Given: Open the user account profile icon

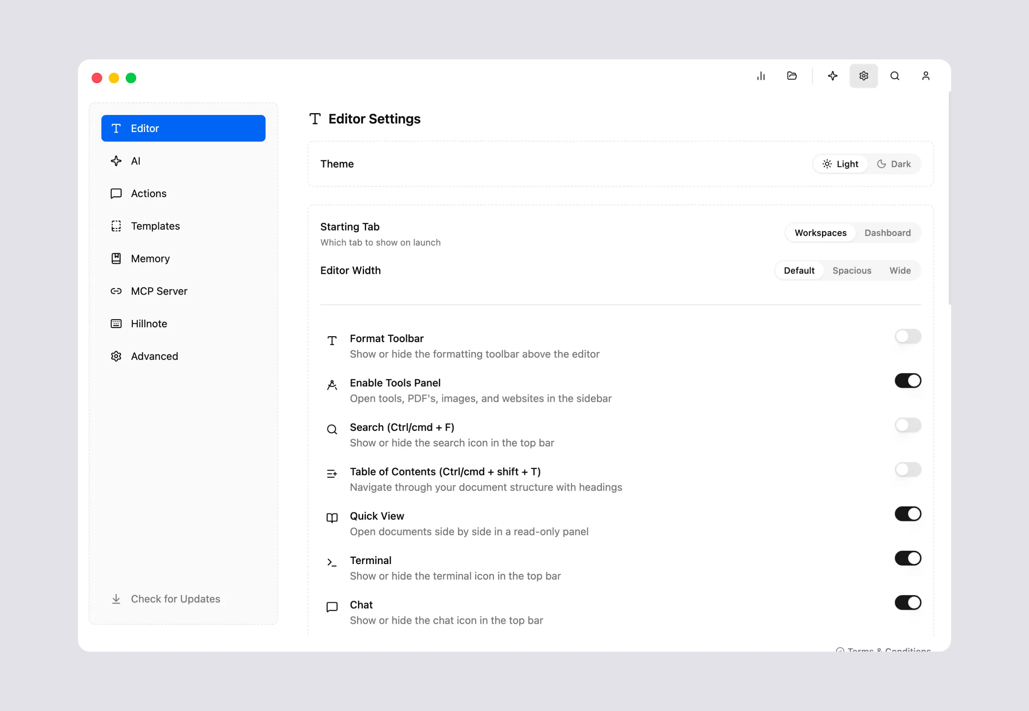Looking at the screenshot, I should coord(926,76).
